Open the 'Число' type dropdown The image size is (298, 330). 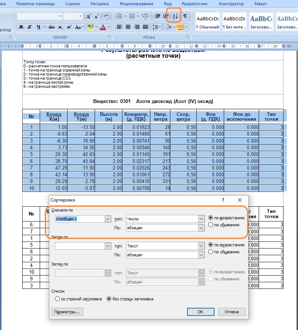(201, 219)
